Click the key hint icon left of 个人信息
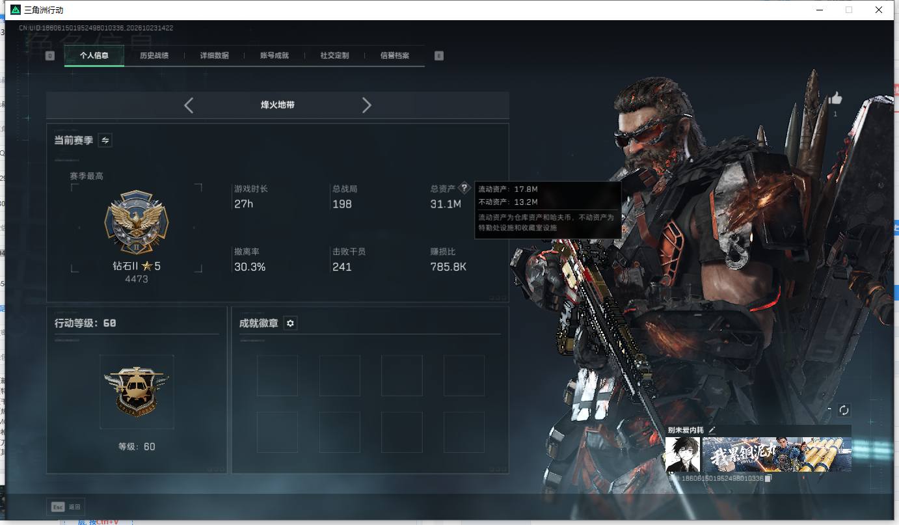 (50, 56)
